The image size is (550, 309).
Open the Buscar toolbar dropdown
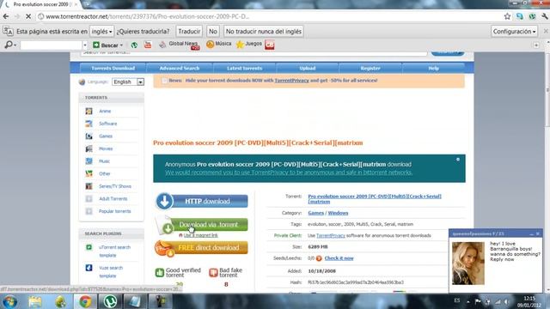click(107, 45)
